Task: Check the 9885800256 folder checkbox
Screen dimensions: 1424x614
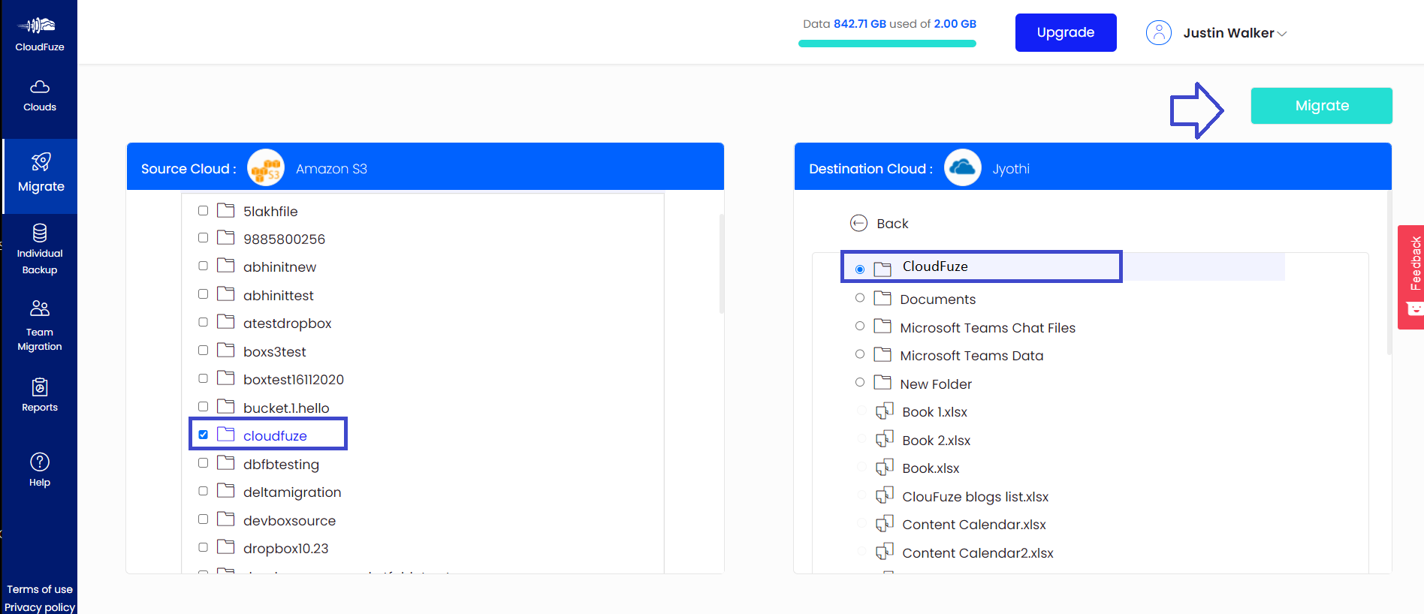Action: pyautogui.click(x=203, y=238)
